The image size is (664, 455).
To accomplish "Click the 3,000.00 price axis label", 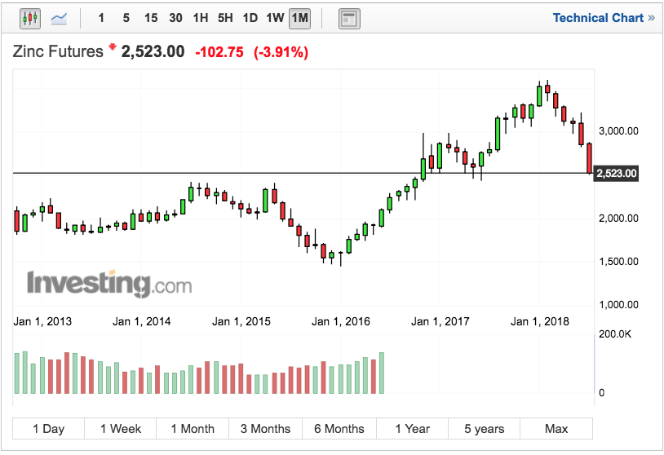I will [618, 130].
